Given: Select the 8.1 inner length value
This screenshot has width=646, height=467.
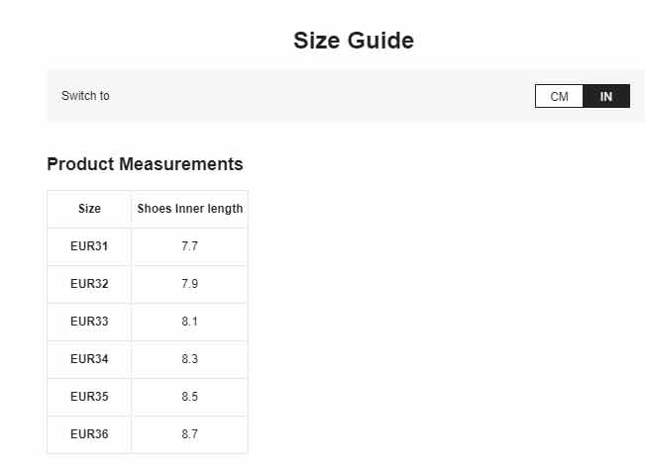Looking at the screenshot, I should [x=190, y=321].
